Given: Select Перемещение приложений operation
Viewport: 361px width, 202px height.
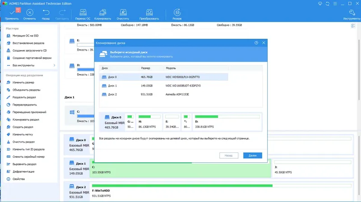Looking at the screenshot, I should (30, 112).
